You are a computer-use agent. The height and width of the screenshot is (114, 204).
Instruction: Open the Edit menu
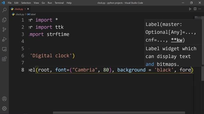(16, 3)
